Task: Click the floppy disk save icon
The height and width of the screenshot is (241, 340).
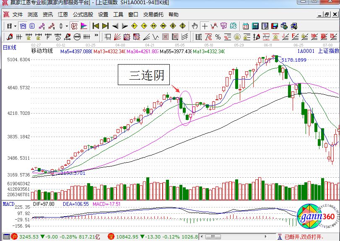Action: tap(275, 26)
